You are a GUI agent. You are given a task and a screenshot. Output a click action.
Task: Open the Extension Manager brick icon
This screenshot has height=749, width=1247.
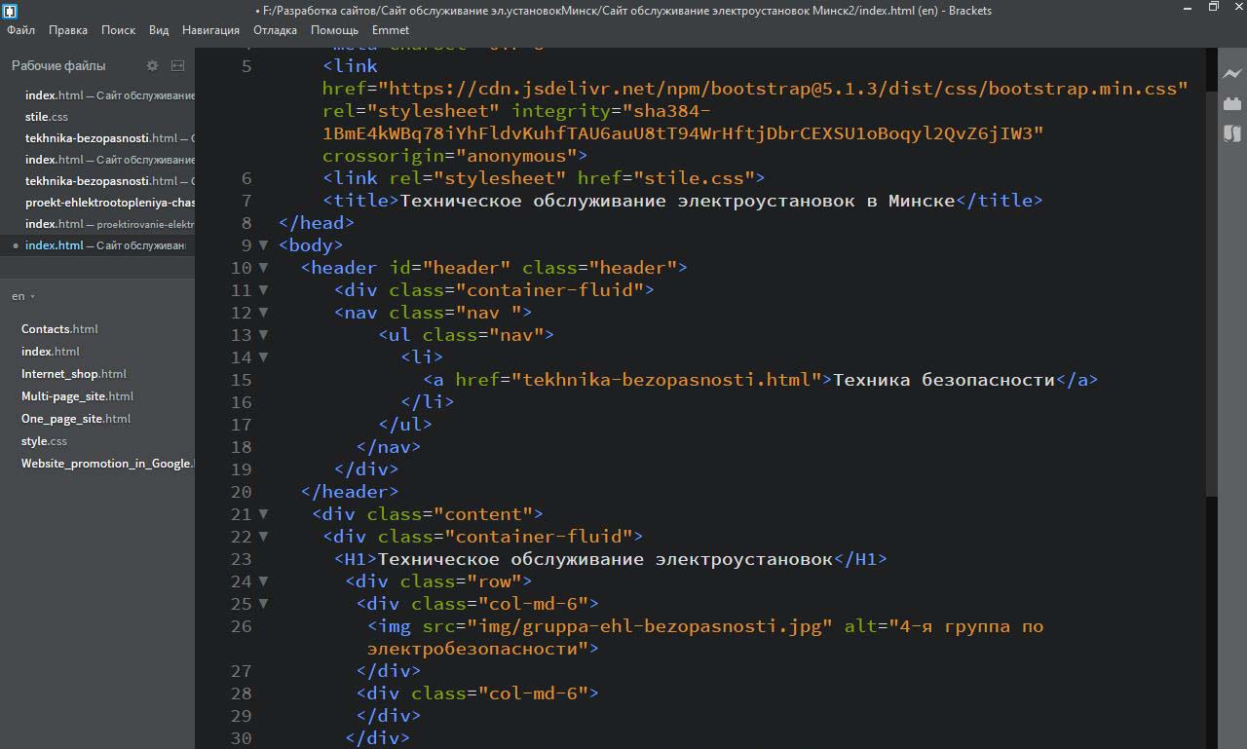pyautogui.click(x=1232, y=103)
